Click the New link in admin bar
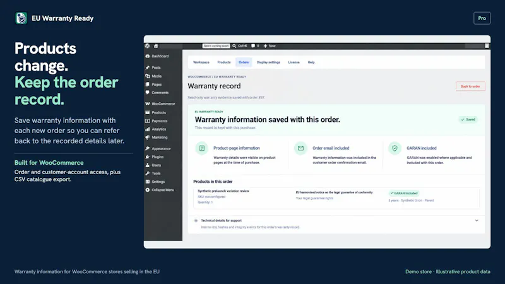 (272, 45)
